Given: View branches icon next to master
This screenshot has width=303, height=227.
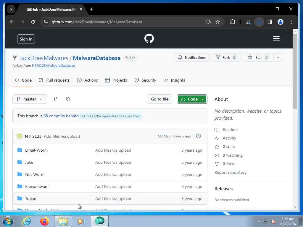Looking at the screenshot, I should [x=55, y=99].
